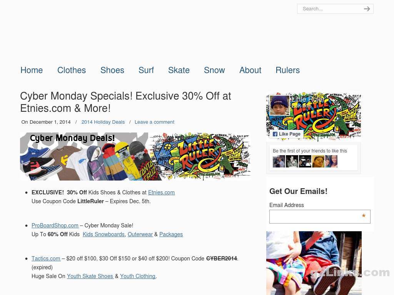Focus the Email Address input field
Screen dimensions: 394x295
tap(320, 217)
